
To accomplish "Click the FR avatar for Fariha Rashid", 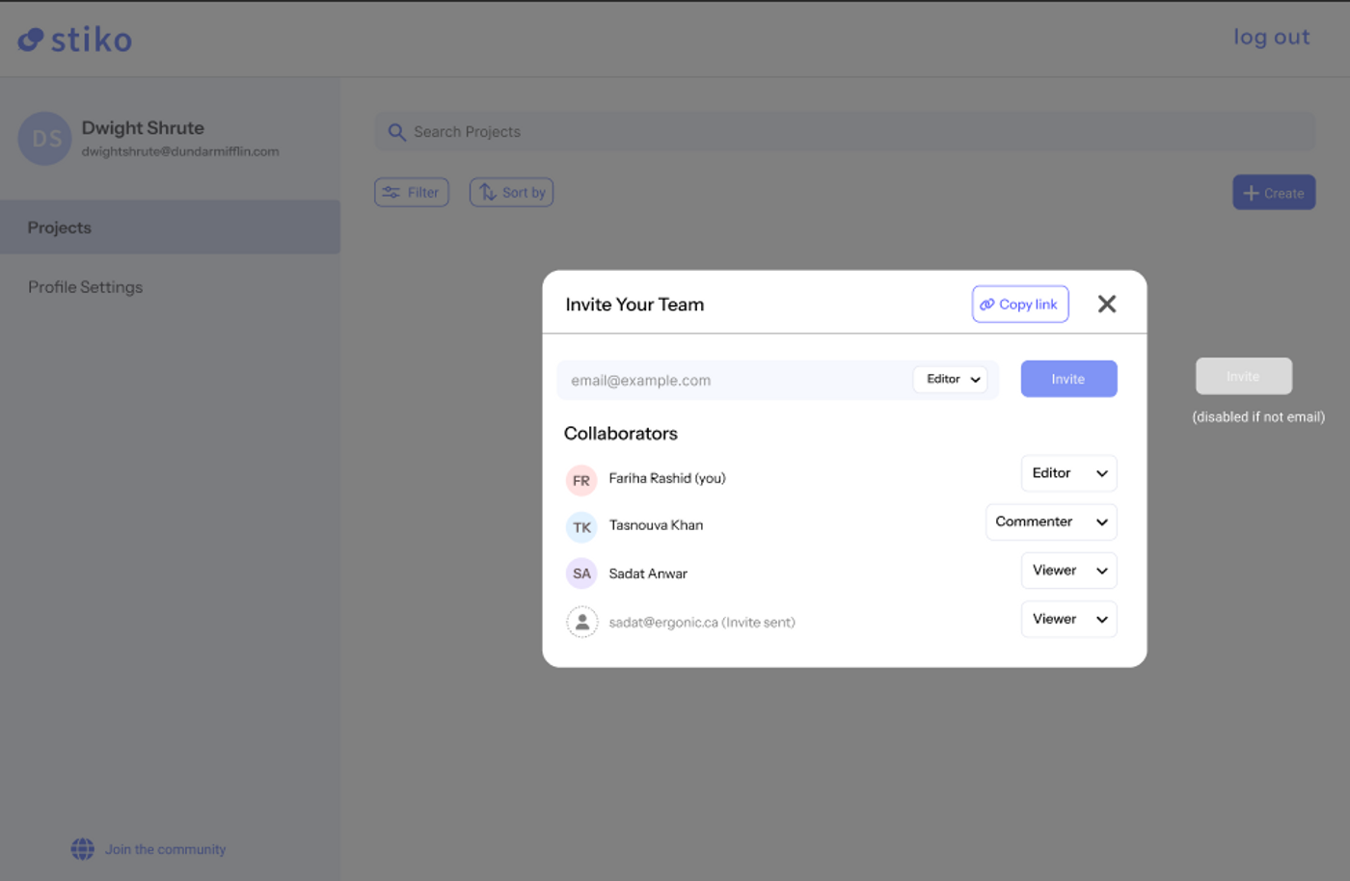I will point(581,480).
